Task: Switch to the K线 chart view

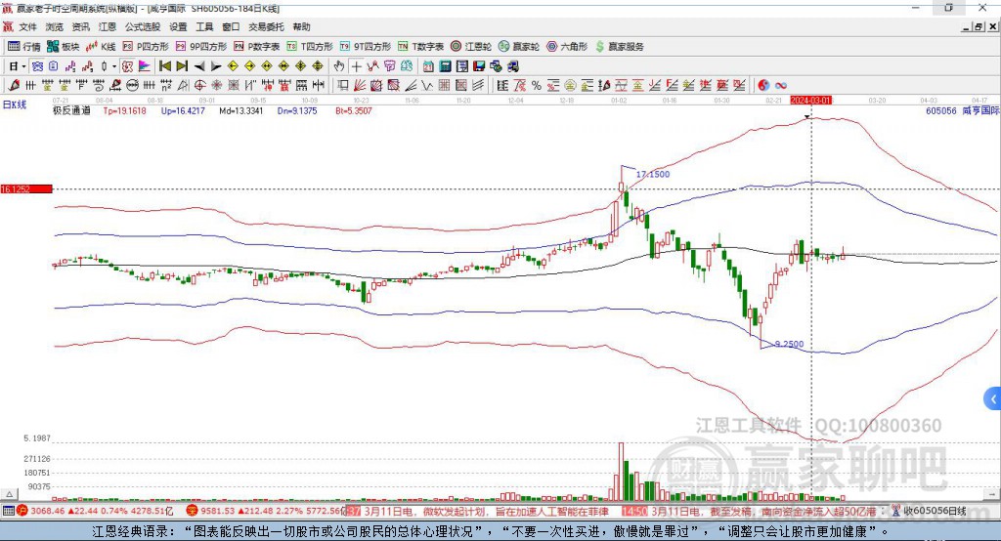Action: point(101,47)
